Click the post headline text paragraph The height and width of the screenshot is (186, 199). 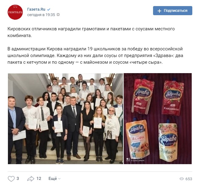[91, 32]
